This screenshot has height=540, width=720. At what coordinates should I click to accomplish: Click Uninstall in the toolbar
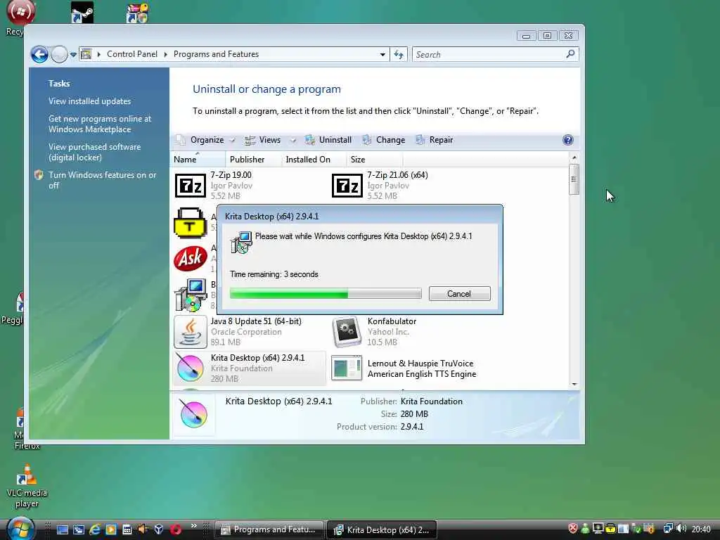pyautogui.click(x=329, y=140)
